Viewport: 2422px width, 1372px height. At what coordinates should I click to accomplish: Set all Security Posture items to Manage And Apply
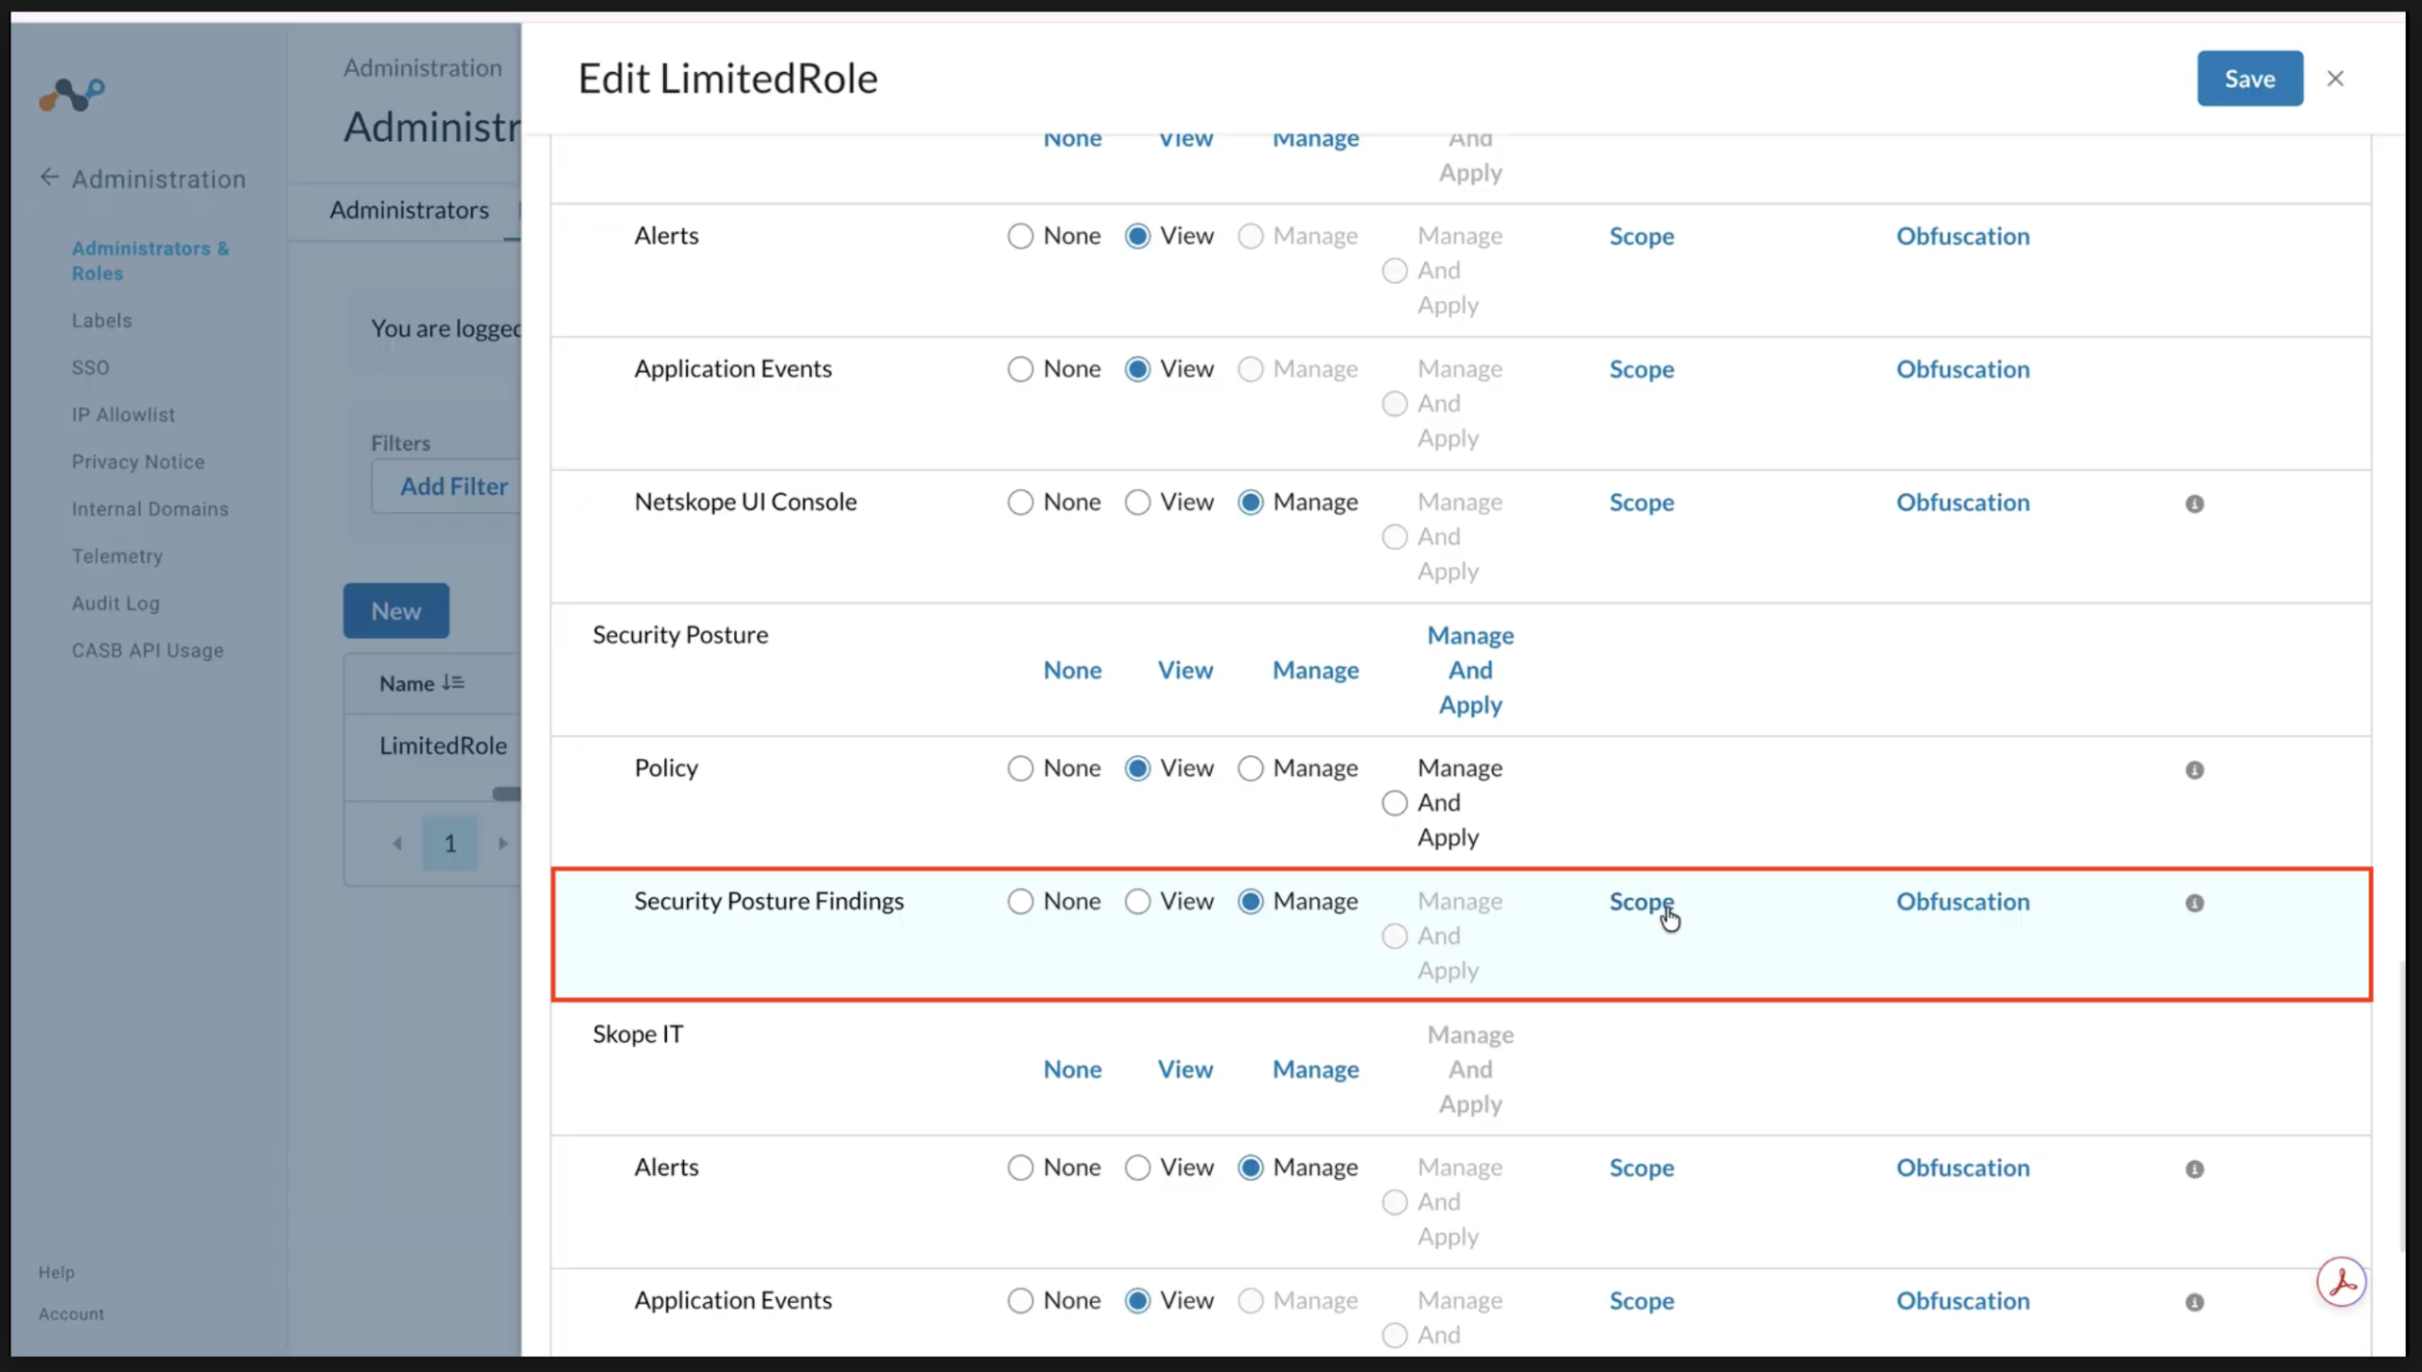(1470, 670)
